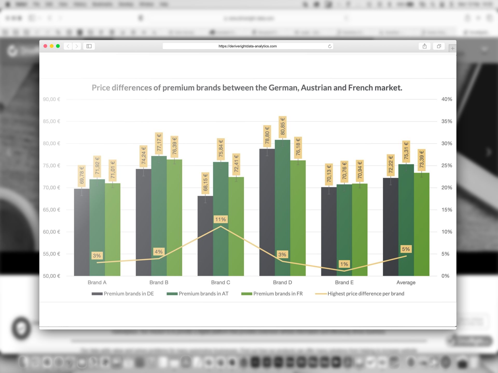Screen dimensions: 498x373
Task: Focus the deriverightdata-analytics.com address bar
Action: (247, 46)
